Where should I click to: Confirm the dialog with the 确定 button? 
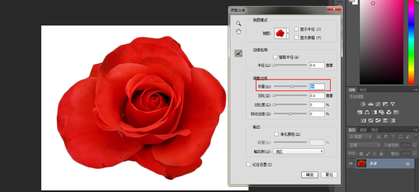310,175
